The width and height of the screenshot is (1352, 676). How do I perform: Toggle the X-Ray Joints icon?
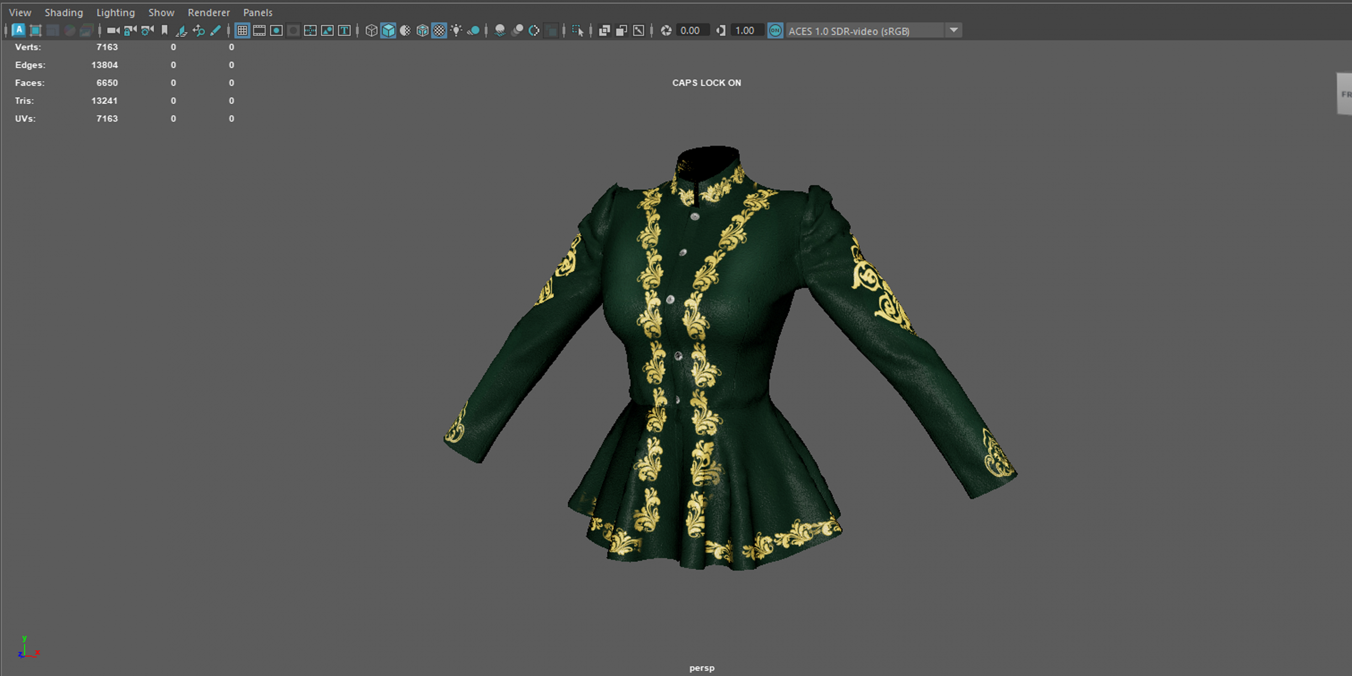click(x=638, y=30)
